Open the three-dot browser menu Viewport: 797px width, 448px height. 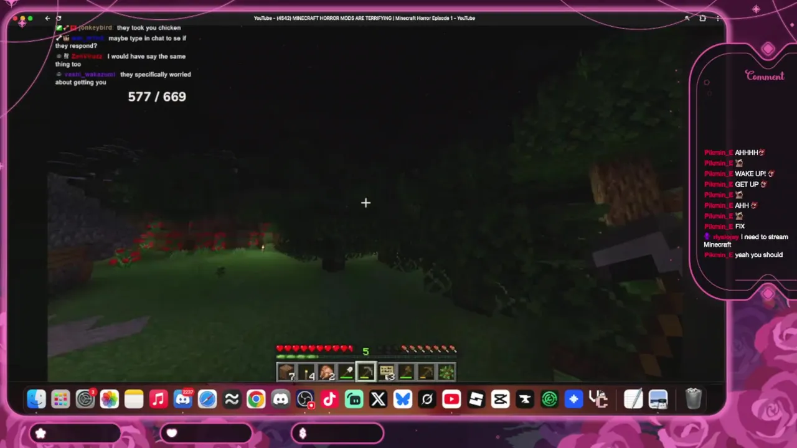tap(717, 18)
